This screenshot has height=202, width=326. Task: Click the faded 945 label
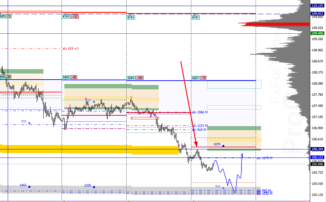pyautogui.click(x=218, y=186)
